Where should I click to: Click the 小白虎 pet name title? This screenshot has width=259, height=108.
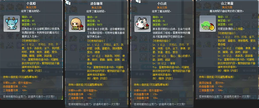[x=162, y=3]
